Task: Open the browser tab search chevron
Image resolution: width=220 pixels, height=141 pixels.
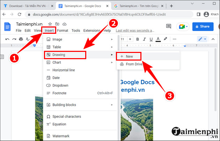Action: click(192, 3)
